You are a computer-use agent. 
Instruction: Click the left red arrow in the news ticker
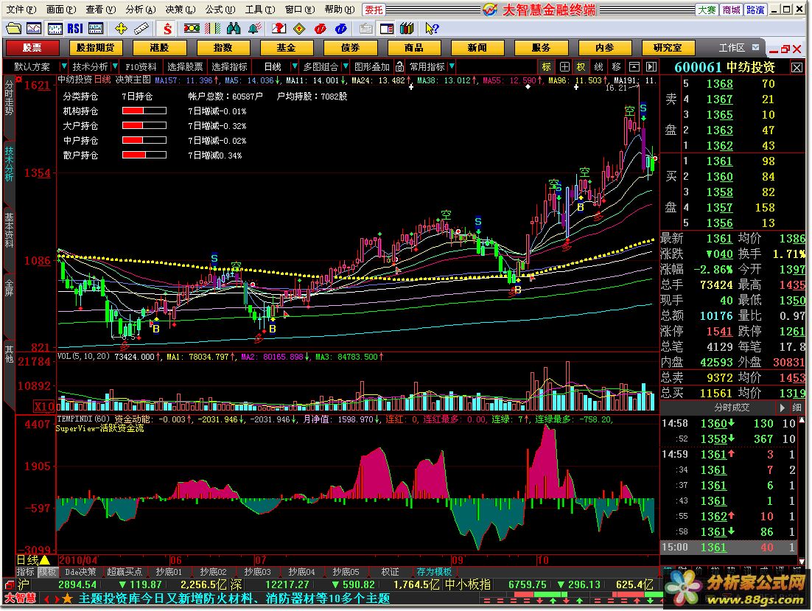[46, 599]
